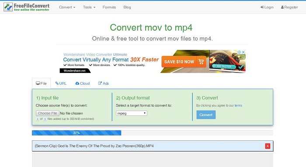Image resolution: width=306 pixels, height=167 pixels.
Task: Open the mpeg target format dropdown
Action: [x=132, y=113]
